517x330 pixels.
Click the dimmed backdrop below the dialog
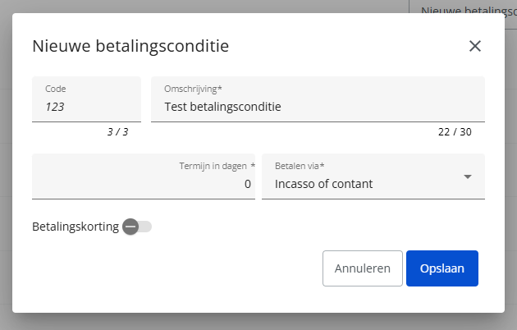(x=258, y=323)
